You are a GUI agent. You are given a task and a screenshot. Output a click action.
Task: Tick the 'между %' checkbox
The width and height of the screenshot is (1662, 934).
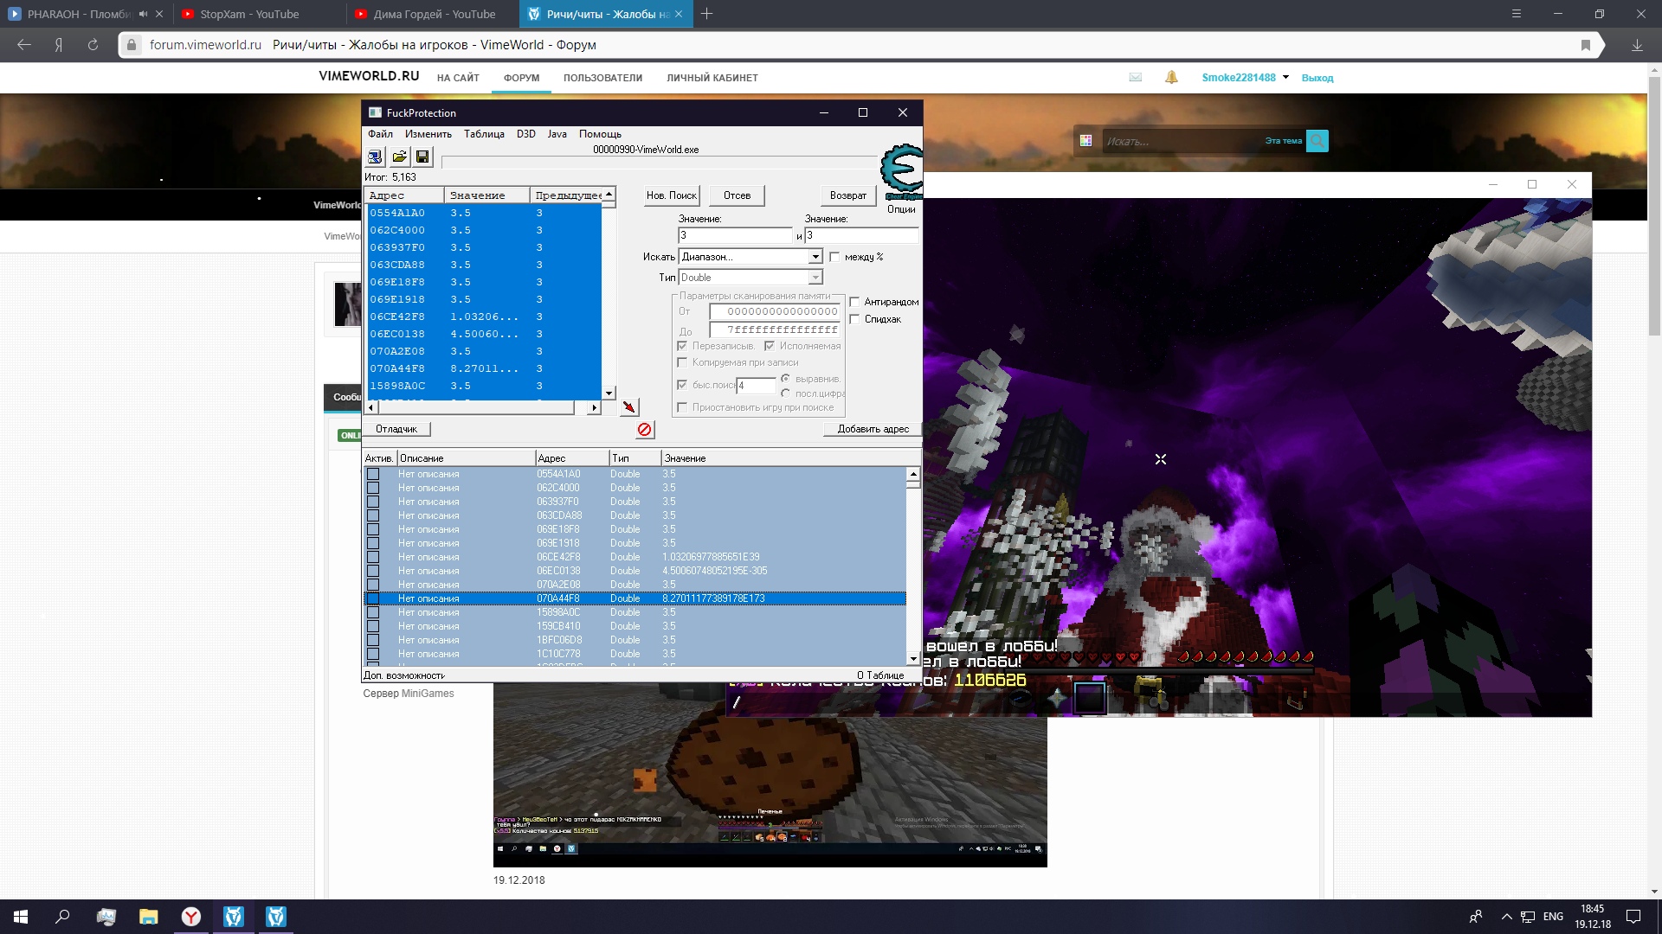click(834, 257)
